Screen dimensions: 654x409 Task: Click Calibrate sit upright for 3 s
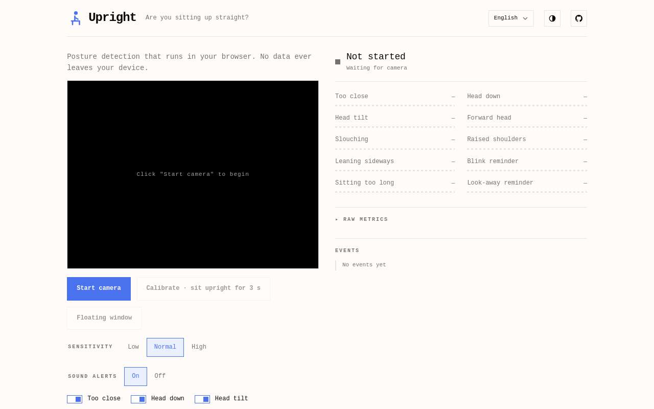pyautogui.click(x=203, y=289)
